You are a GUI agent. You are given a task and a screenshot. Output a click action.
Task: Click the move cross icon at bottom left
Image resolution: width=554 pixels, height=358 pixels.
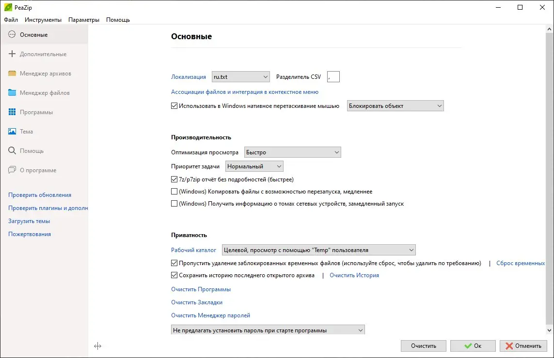tap(97, 346)
